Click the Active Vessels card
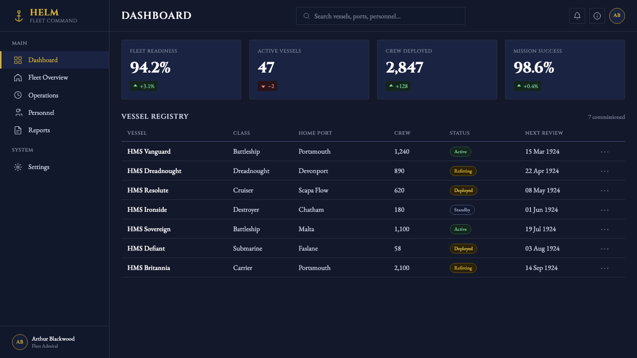The height and width of the screenshot is (358, 637). pos(309,70)
